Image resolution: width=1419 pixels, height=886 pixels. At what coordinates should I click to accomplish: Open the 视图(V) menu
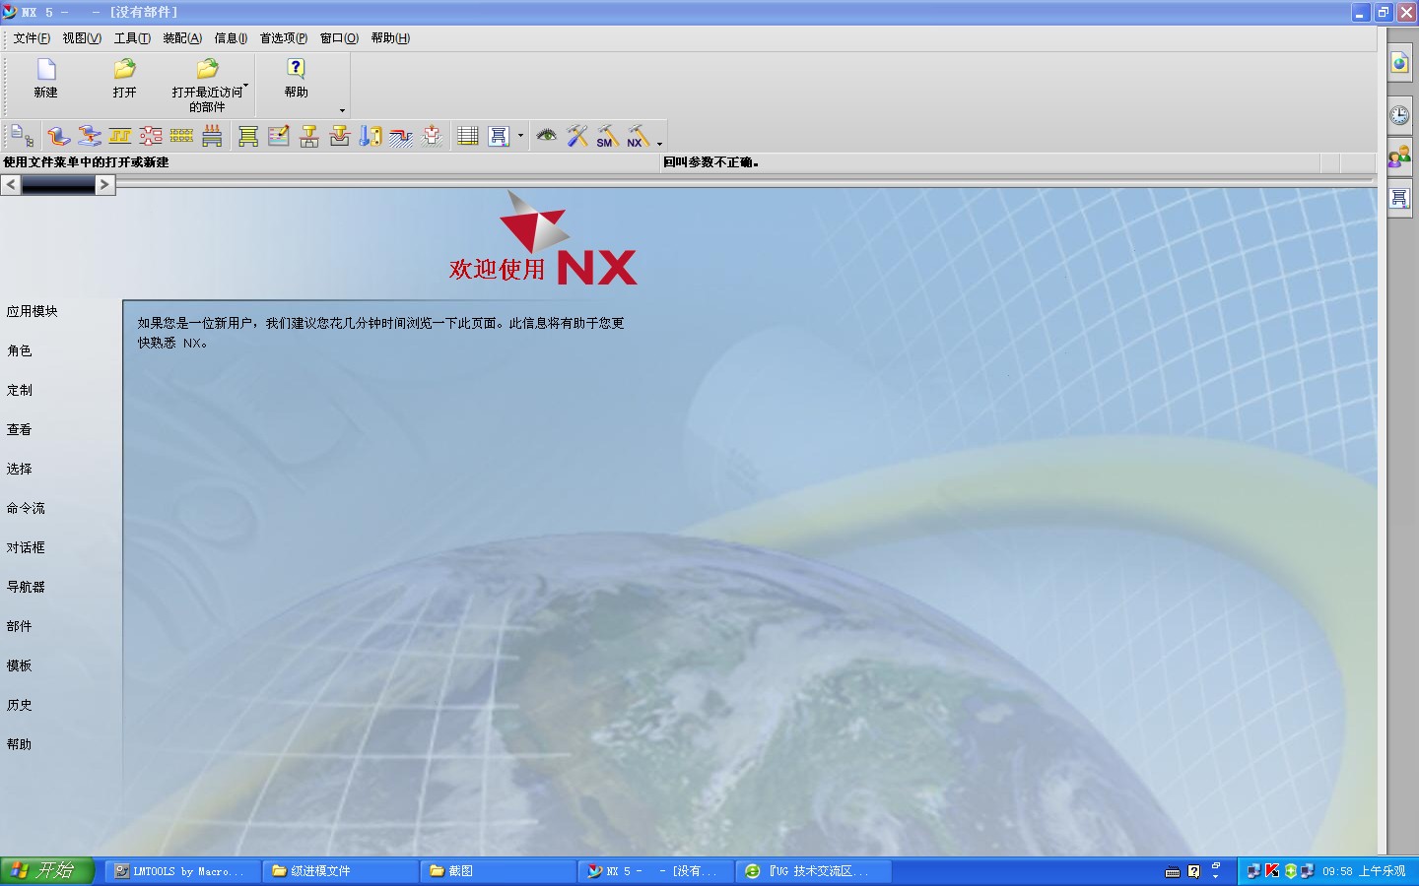(82, 38)
